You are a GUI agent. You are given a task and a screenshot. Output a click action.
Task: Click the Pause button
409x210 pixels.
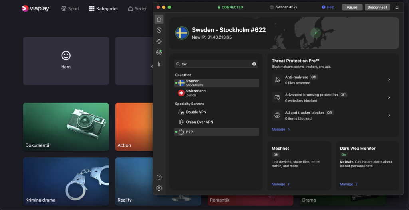click(x=352, y=7)
